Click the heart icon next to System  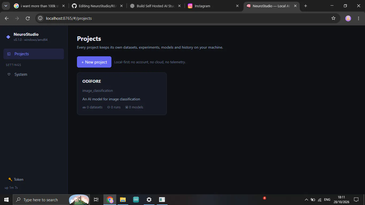pyautogui.click(x=9, y=74)
